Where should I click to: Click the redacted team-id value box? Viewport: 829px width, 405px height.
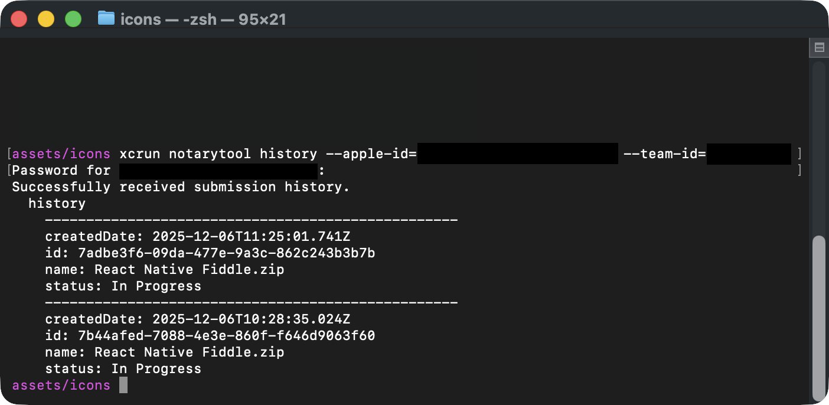[749, 154]
